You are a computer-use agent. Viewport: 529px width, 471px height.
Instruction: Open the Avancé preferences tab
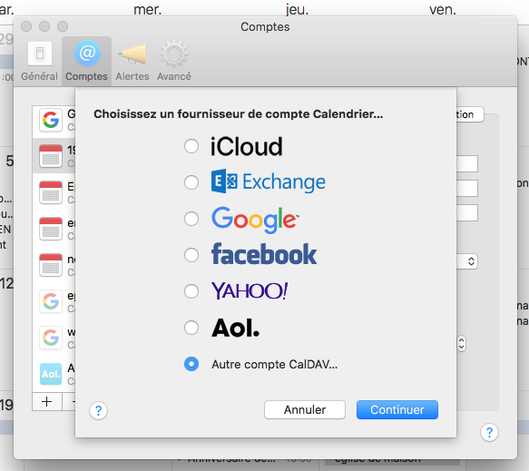click(173, 61)
